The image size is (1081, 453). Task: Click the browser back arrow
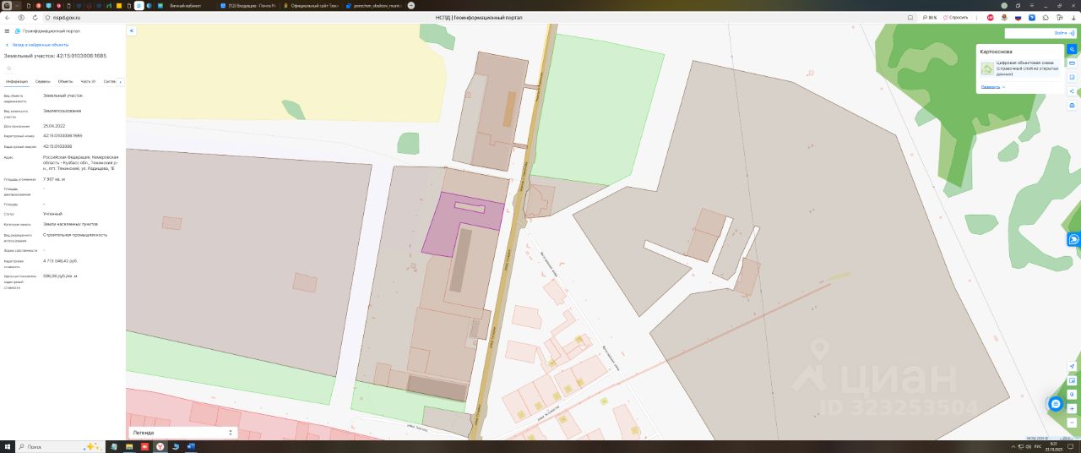8,17
